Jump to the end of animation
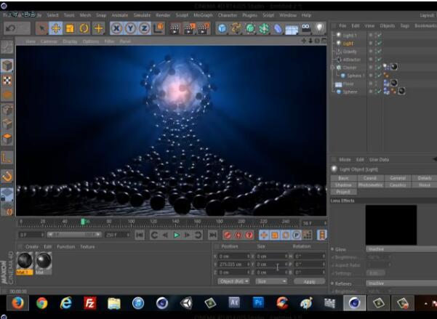Viewport: 437px width, 319px height. click(x=212, y=235)
